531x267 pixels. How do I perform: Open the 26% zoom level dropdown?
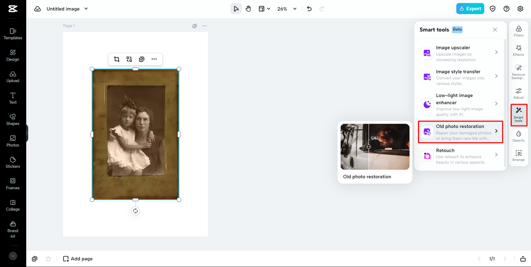[x=287, y=9]
